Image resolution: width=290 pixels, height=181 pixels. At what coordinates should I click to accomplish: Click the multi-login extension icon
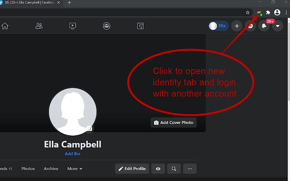(260, 13)
